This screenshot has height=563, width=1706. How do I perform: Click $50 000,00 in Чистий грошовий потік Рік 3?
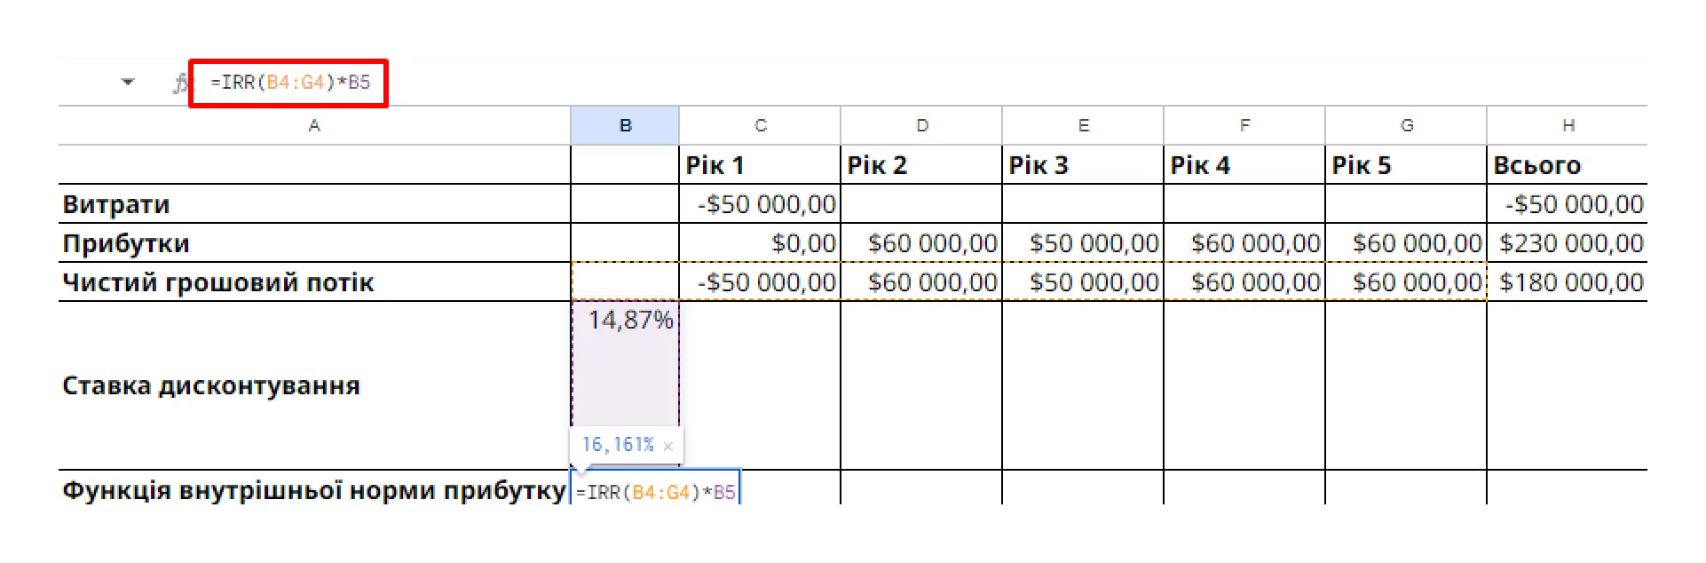[x=1083, y=282]
